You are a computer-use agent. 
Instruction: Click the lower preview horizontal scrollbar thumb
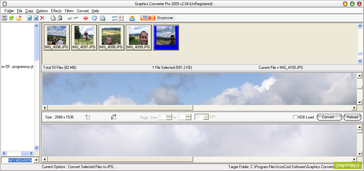[120, 159]
